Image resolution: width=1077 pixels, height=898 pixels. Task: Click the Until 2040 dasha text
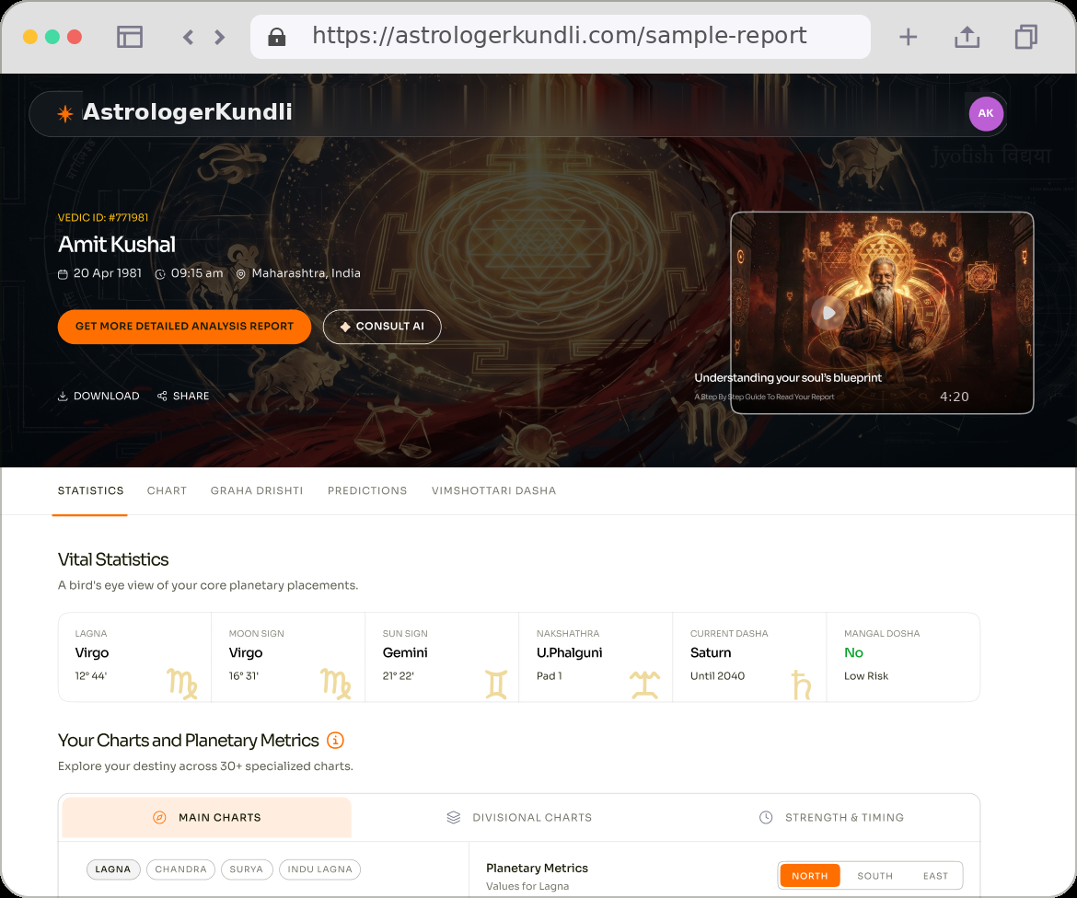click(717, 676)
